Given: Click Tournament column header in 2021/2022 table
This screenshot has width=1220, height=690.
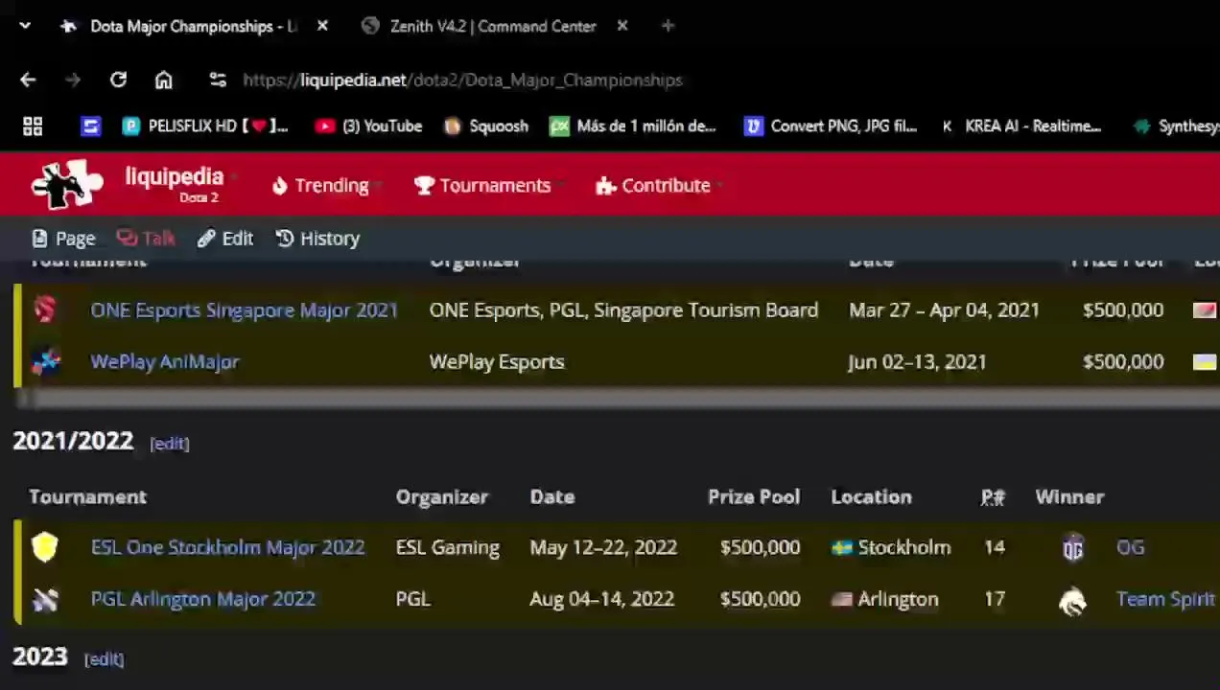Looking at the screenshot, I should coord(87,497).
